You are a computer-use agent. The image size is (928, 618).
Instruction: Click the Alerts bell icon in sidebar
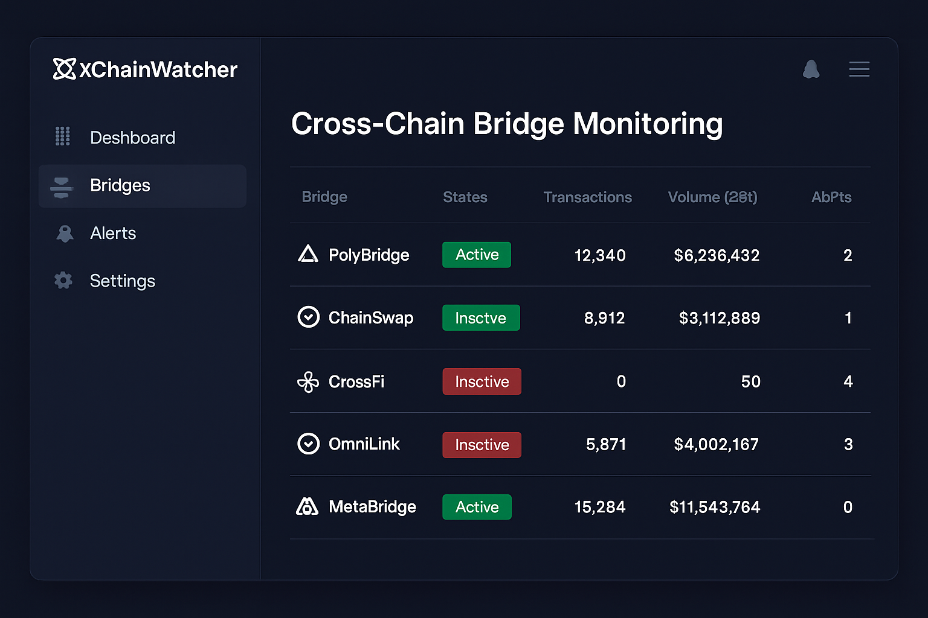click(64, 234)
